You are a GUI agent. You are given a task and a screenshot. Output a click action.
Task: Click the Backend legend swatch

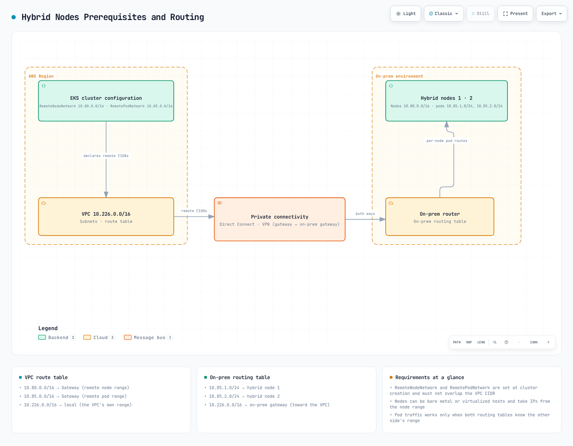42,337
